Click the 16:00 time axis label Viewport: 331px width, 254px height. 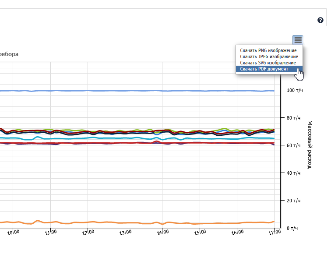[x=238, y=233]
